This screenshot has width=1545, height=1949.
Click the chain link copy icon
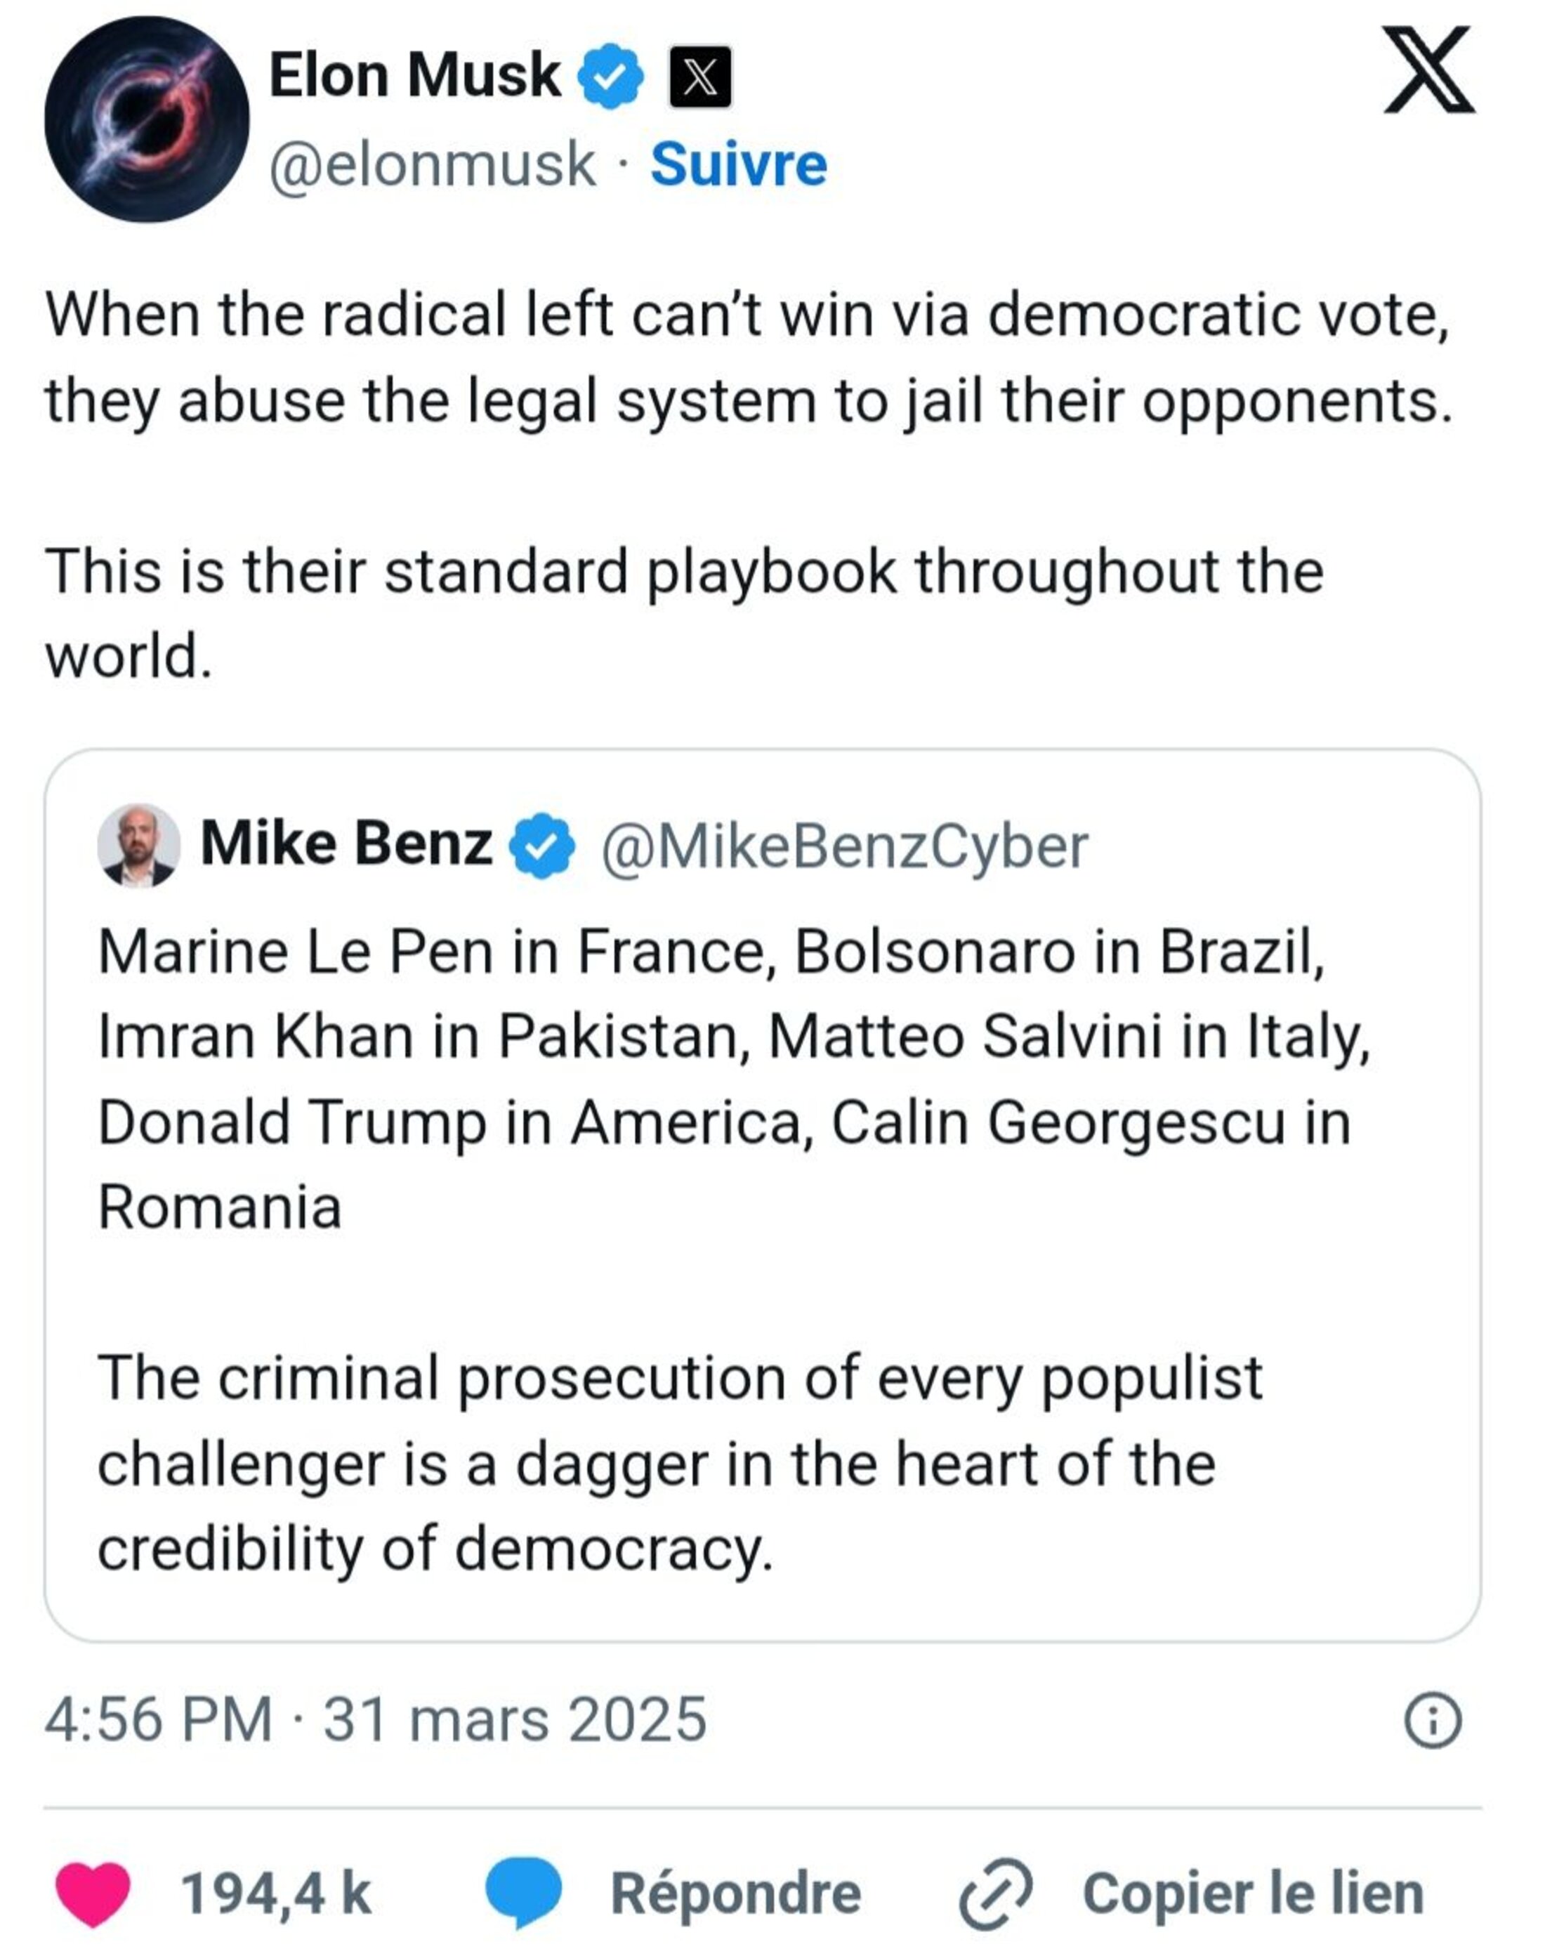tap(994, 1894)
